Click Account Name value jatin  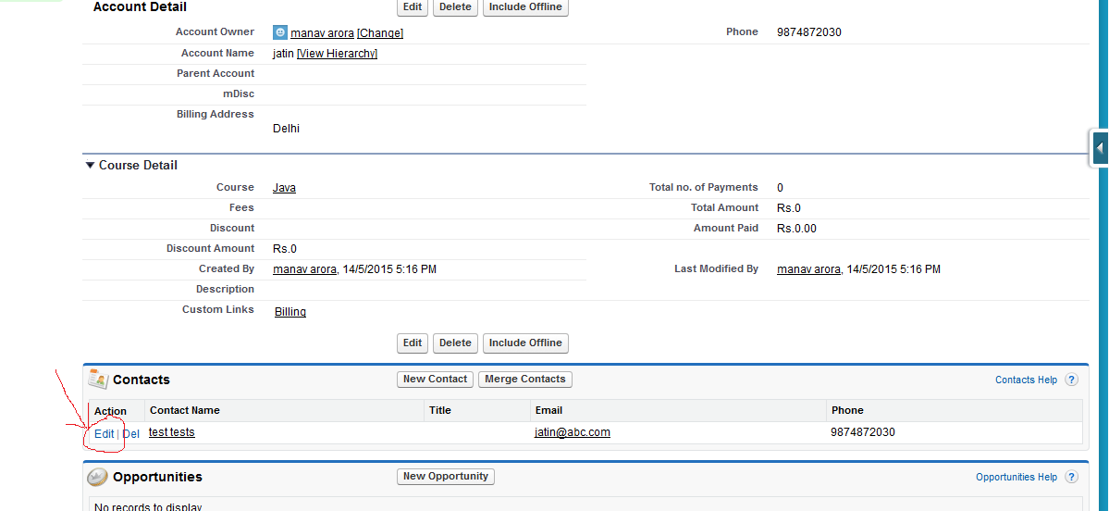[x=283, y=54]
